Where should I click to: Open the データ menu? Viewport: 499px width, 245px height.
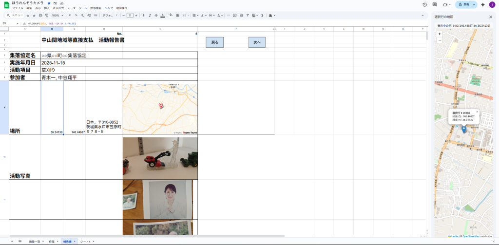click(71, 8)
